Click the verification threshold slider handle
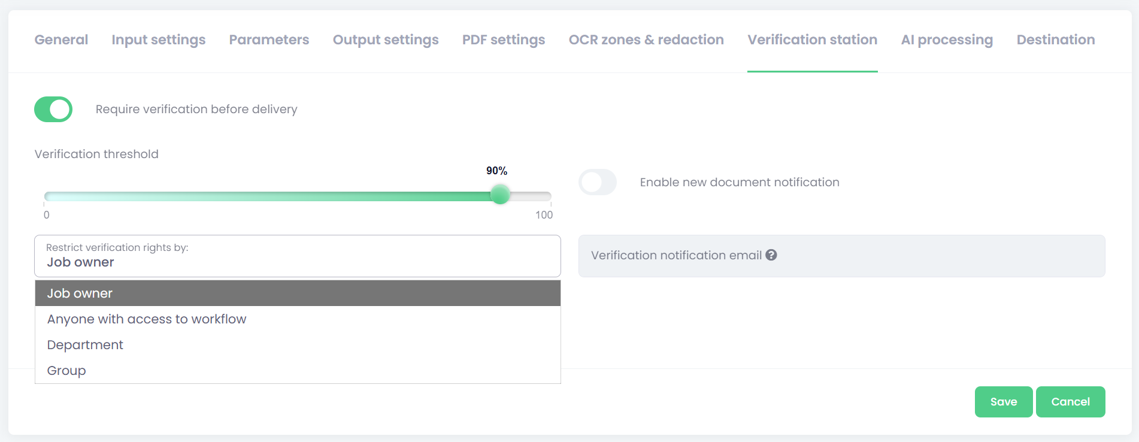This screenshot has height=442, width=1139. [x=500, y=195]
